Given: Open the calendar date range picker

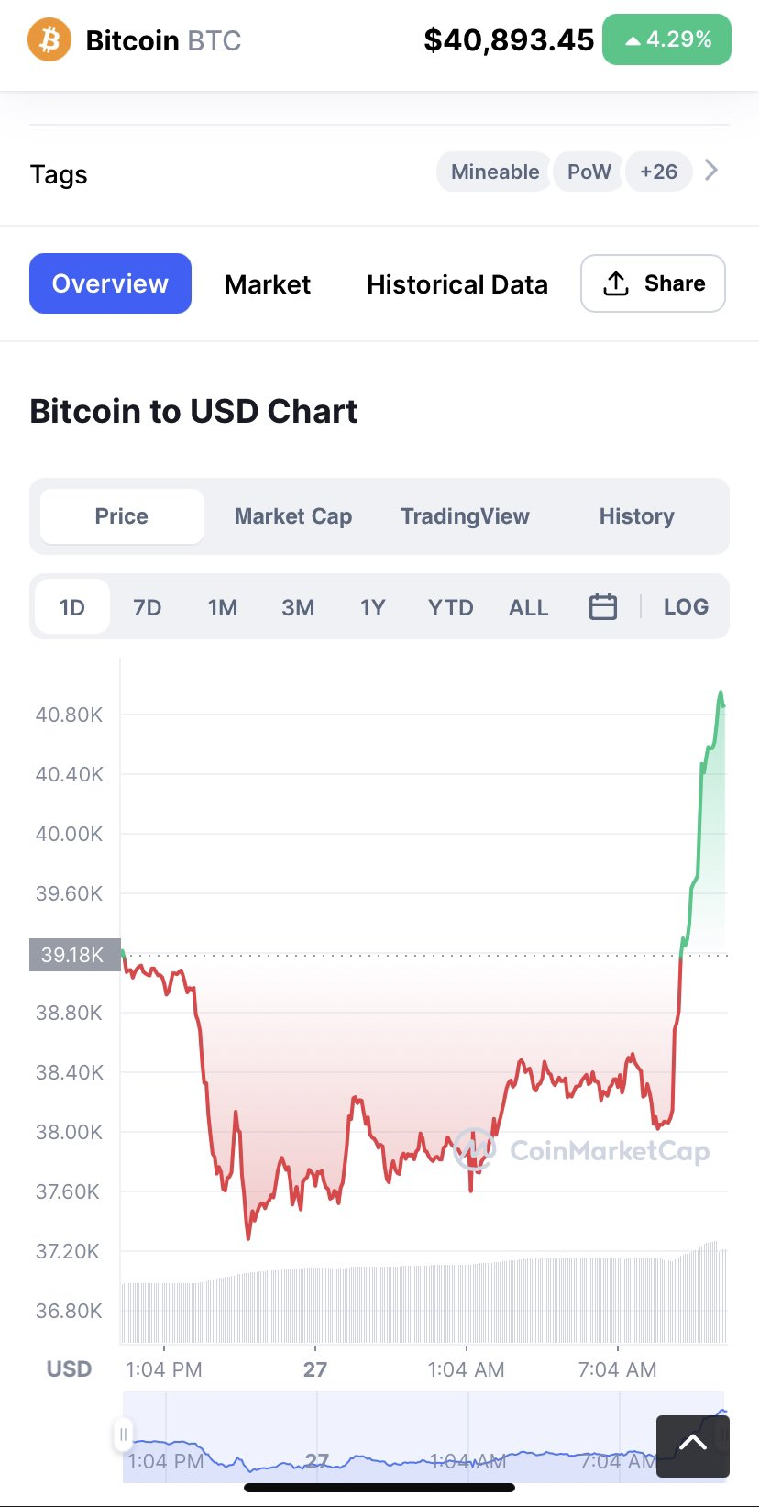Looking at the screenshot, I should (x=602, y=606).
